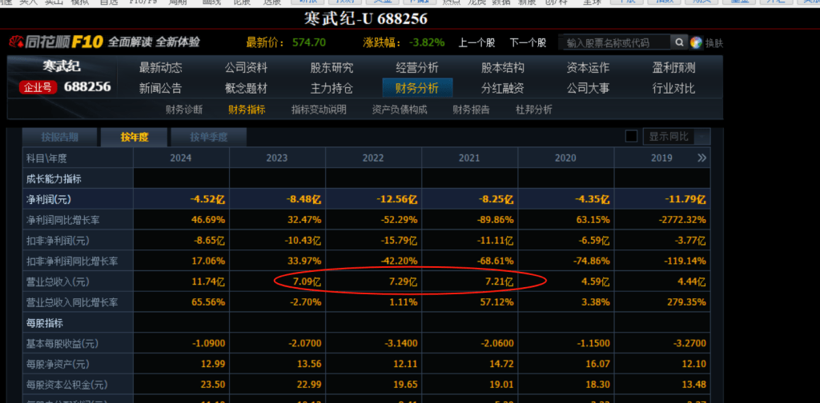Image resolution: width=820 pixels, height=403 pixels.
Task: Click the 2019 column header
Action: 662,158
